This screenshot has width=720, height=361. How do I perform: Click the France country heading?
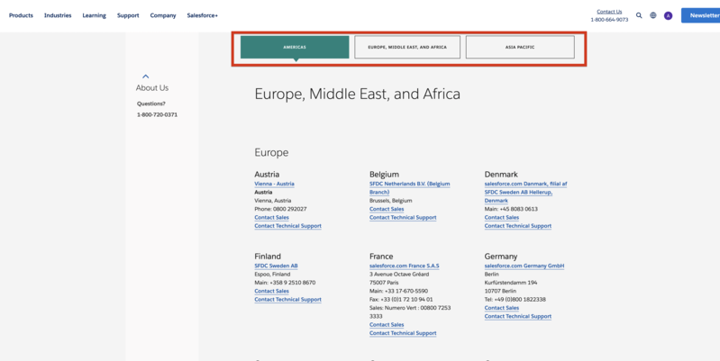point(381,257)
